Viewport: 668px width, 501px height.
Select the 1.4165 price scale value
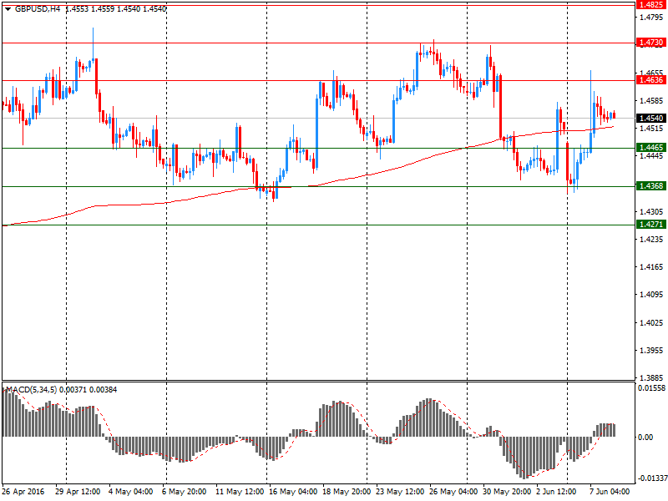[x=652, y=267]
